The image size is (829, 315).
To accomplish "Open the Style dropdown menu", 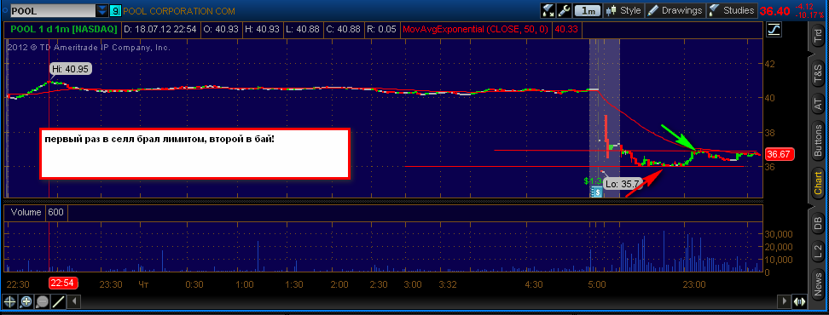I will [x=623, y=10].
